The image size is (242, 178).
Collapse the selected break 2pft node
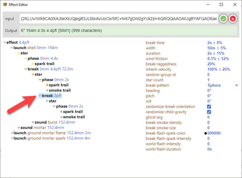(x=40, y=96)
